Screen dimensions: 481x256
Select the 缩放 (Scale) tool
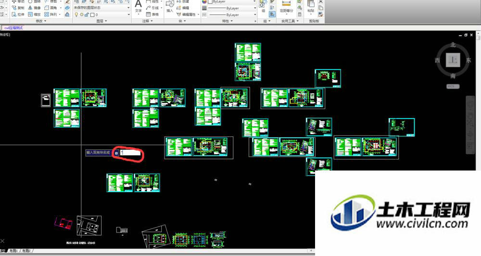tap(34, 14)
